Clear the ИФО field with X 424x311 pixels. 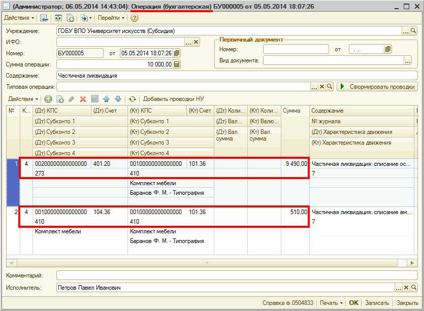[x=196, y=42]
